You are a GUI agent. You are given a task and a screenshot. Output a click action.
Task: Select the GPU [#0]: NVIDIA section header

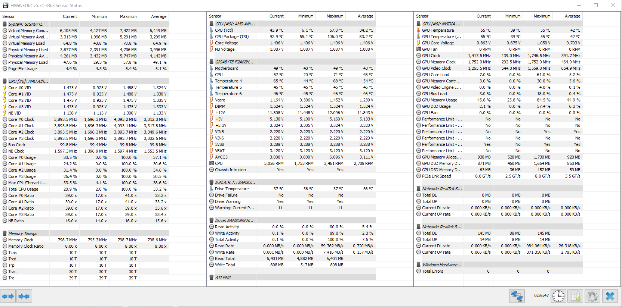tap(441, 24)
